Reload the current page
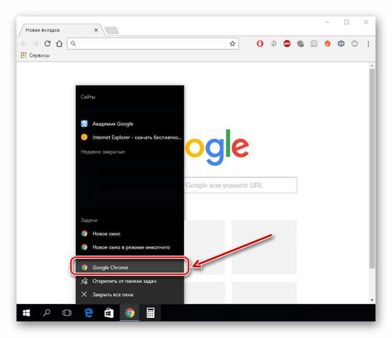Viewport: 392px width, 338px height. [47, 43]
